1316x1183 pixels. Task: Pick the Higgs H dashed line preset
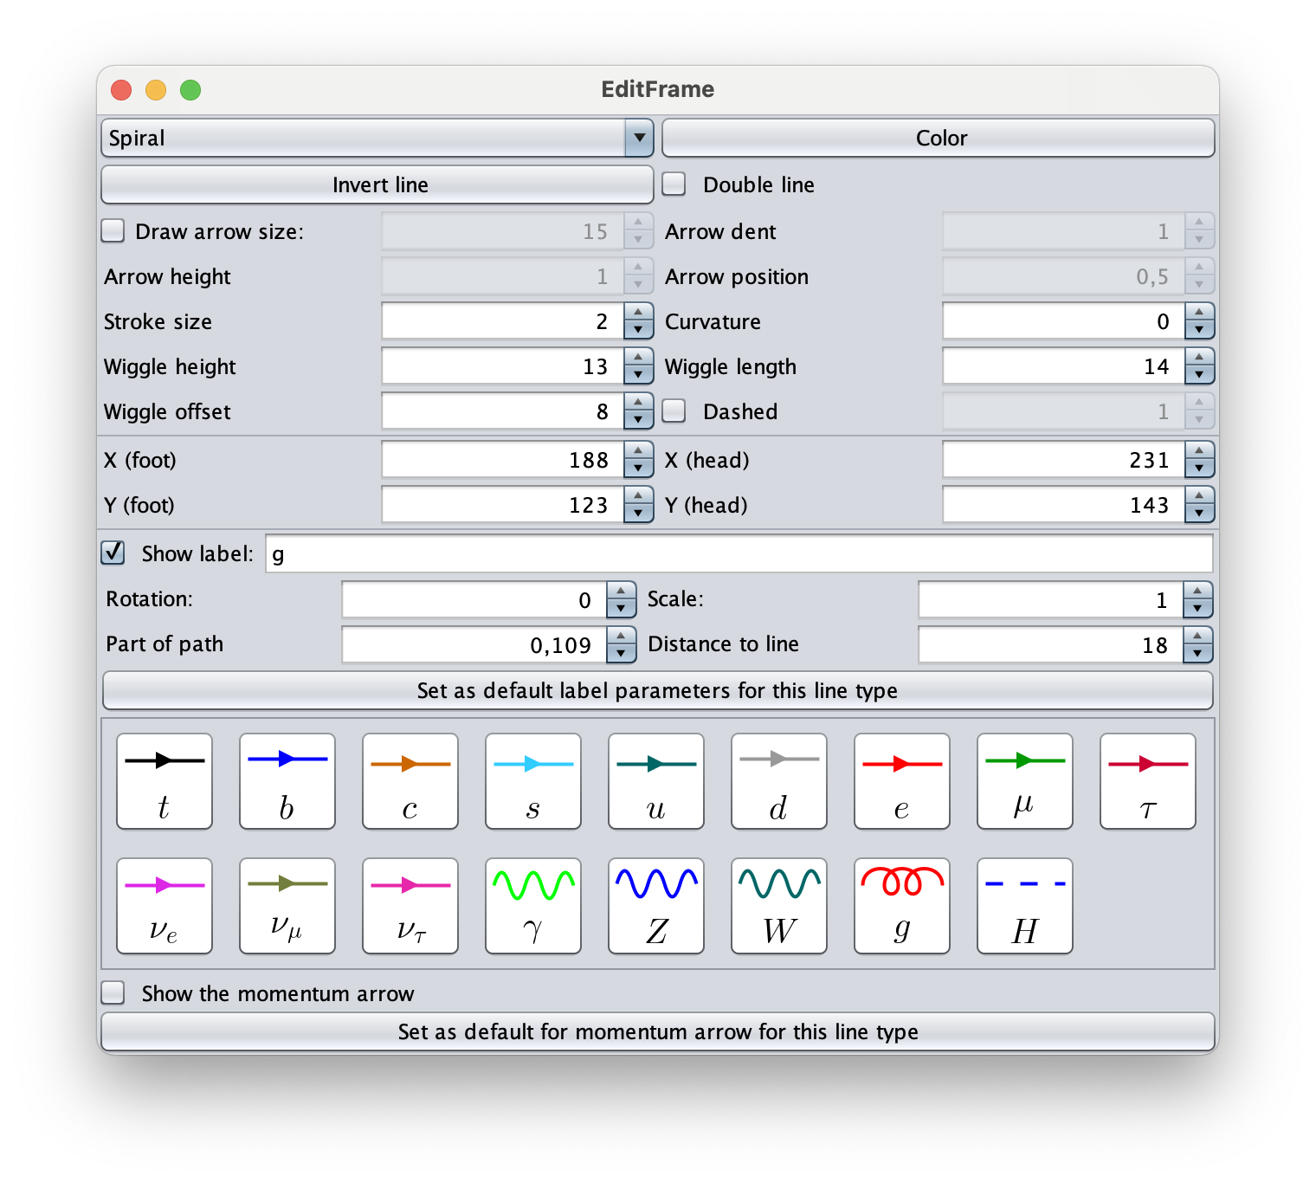1024,906
